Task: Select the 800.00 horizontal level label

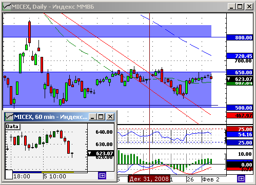Action: (x=240, y=37)
